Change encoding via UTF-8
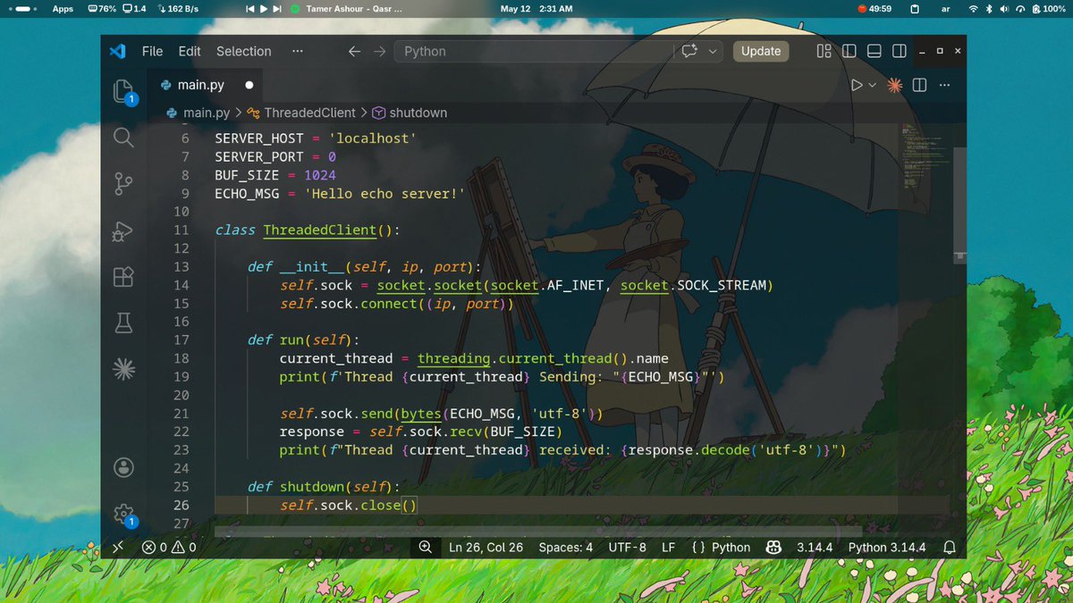This screenshot has height=603, width=1073. [x=627, y=547]
